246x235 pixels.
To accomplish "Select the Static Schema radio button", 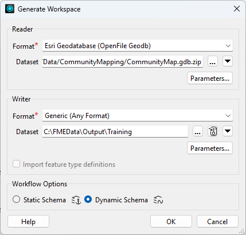I will click(16, 199).
